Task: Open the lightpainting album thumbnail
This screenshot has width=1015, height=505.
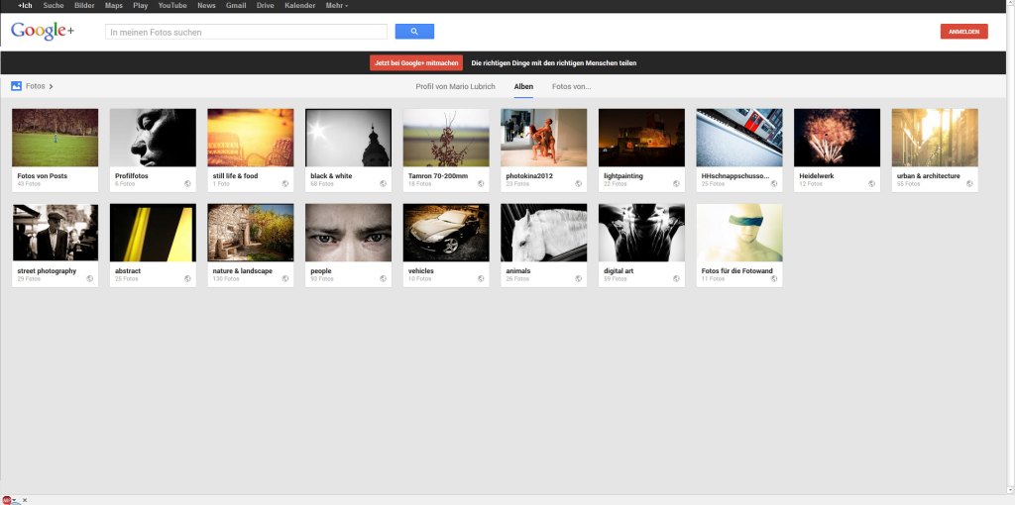Action: coord(642,138)
